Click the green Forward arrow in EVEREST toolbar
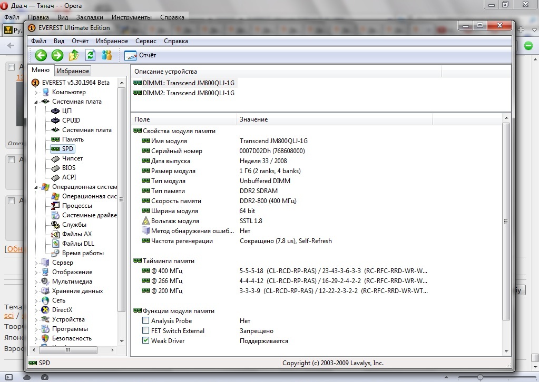 57,55
